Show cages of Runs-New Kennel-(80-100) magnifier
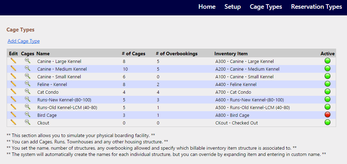Screen dimensions: 347x164 click(x=27, y=99)
